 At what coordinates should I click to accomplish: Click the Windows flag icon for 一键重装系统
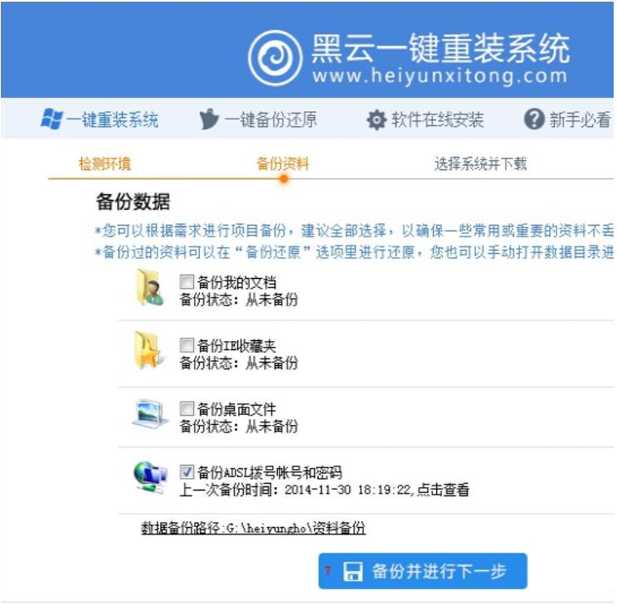(x=51, y=119)
